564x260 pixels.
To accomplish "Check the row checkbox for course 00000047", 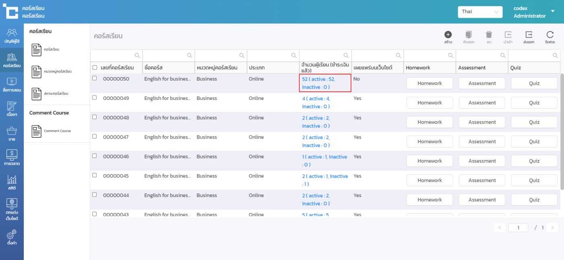I will click(x=95, y=137).
